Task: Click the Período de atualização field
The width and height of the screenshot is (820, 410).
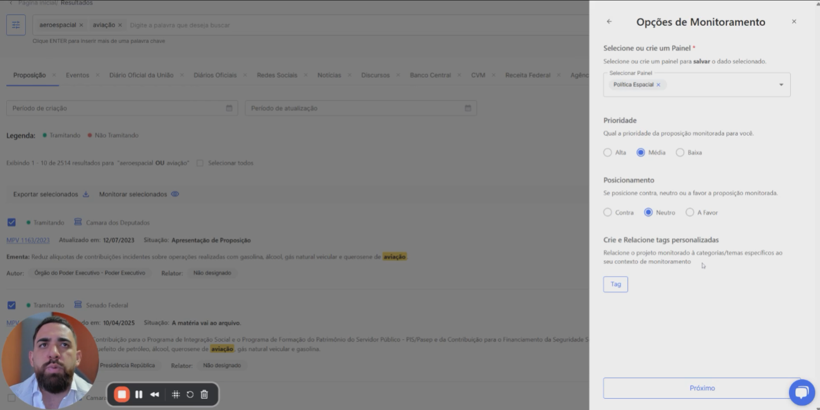Action: 361,108
